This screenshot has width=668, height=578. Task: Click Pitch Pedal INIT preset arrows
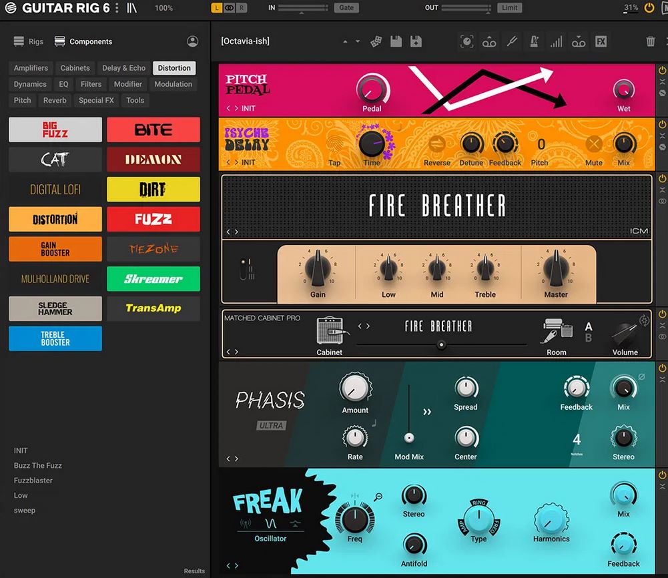pos(232,109)
